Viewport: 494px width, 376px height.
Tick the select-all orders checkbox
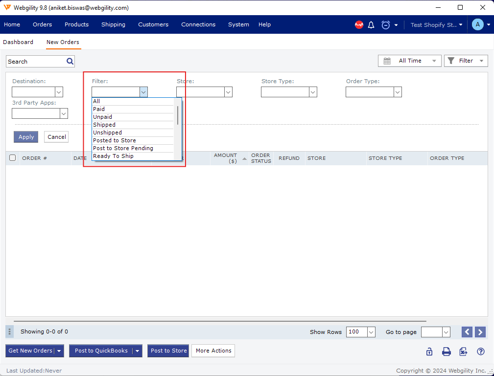click(13, 158)
